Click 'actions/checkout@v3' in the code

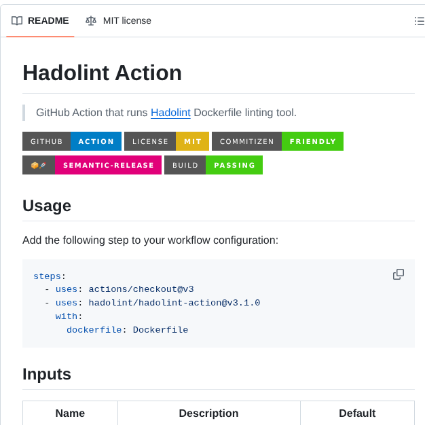(141, 289)
